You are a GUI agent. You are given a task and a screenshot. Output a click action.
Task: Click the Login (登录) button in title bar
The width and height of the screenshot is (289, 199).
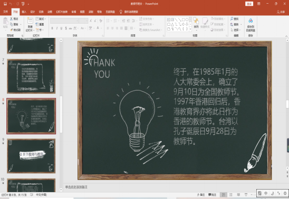[x=249, y=4]
